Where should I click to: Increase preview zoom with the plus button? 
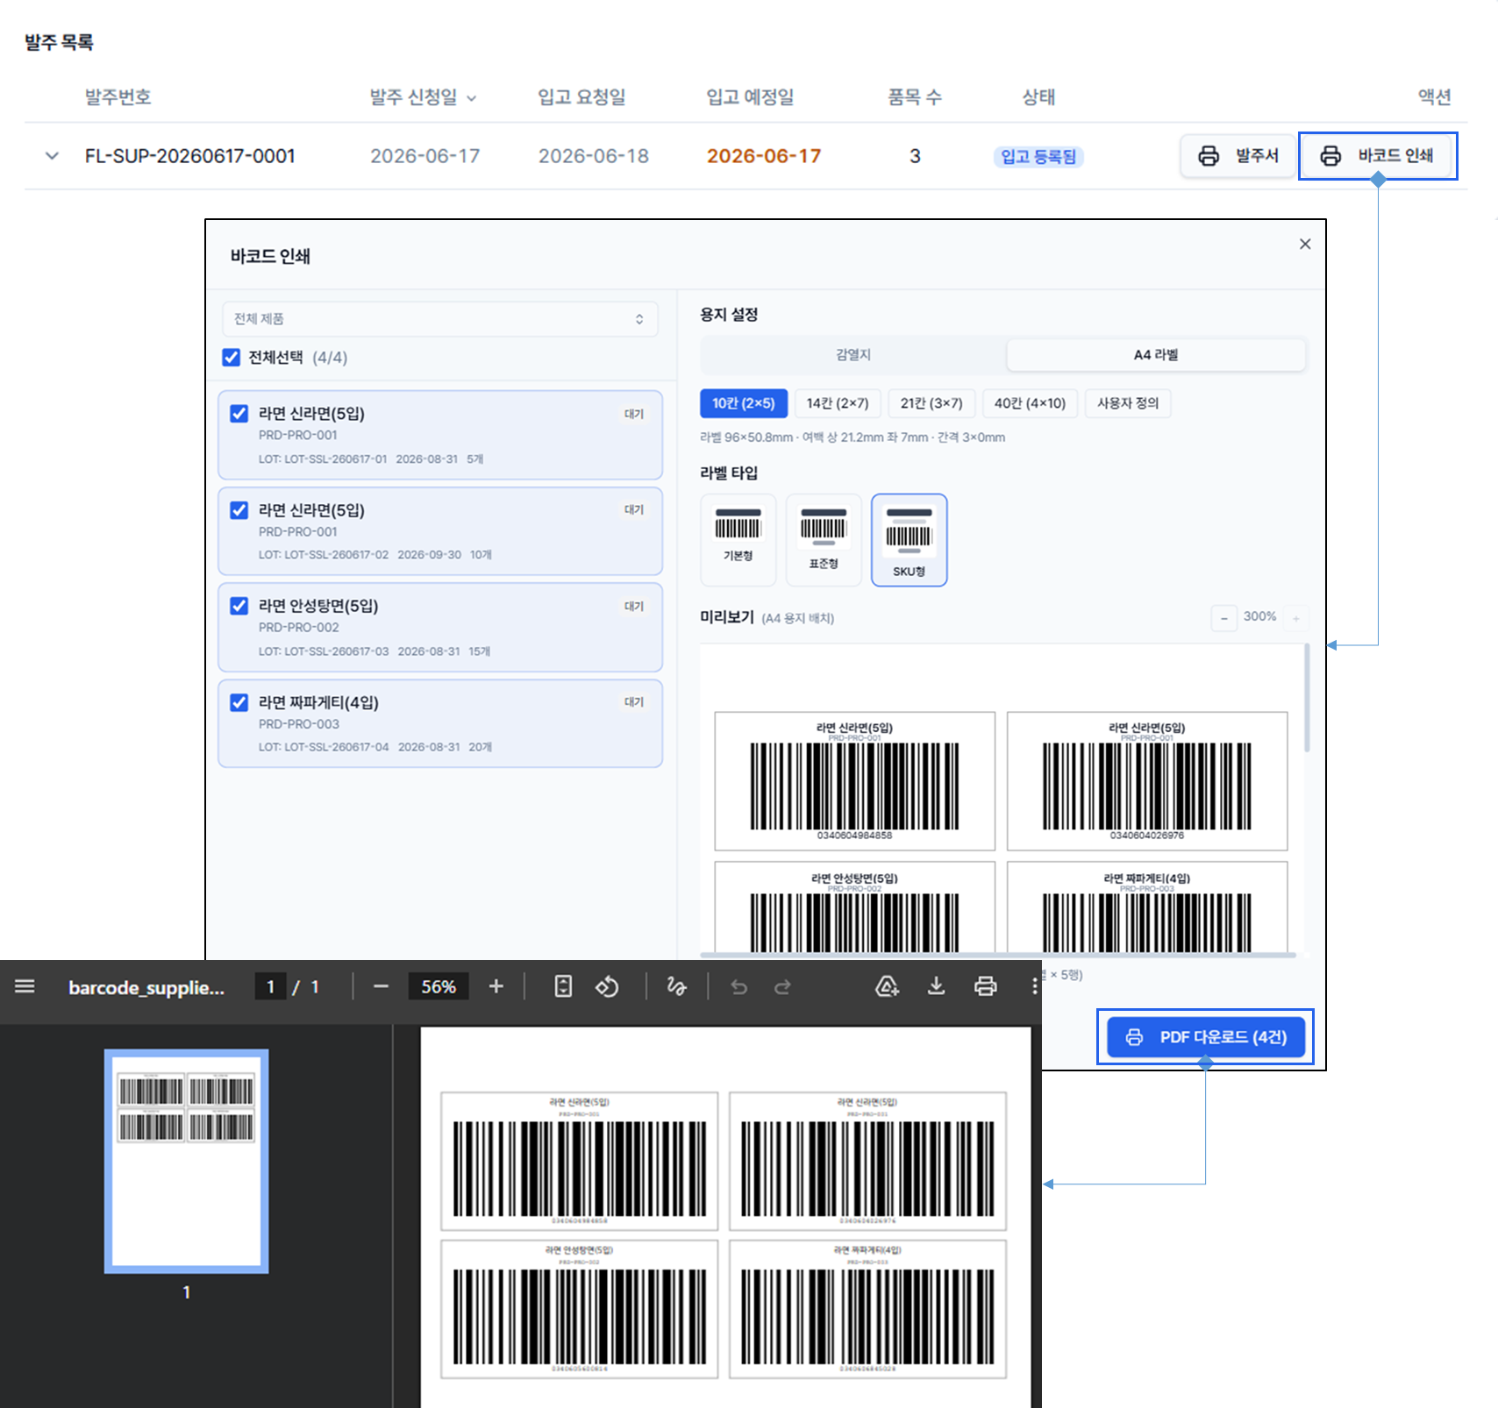[1296, 618]
